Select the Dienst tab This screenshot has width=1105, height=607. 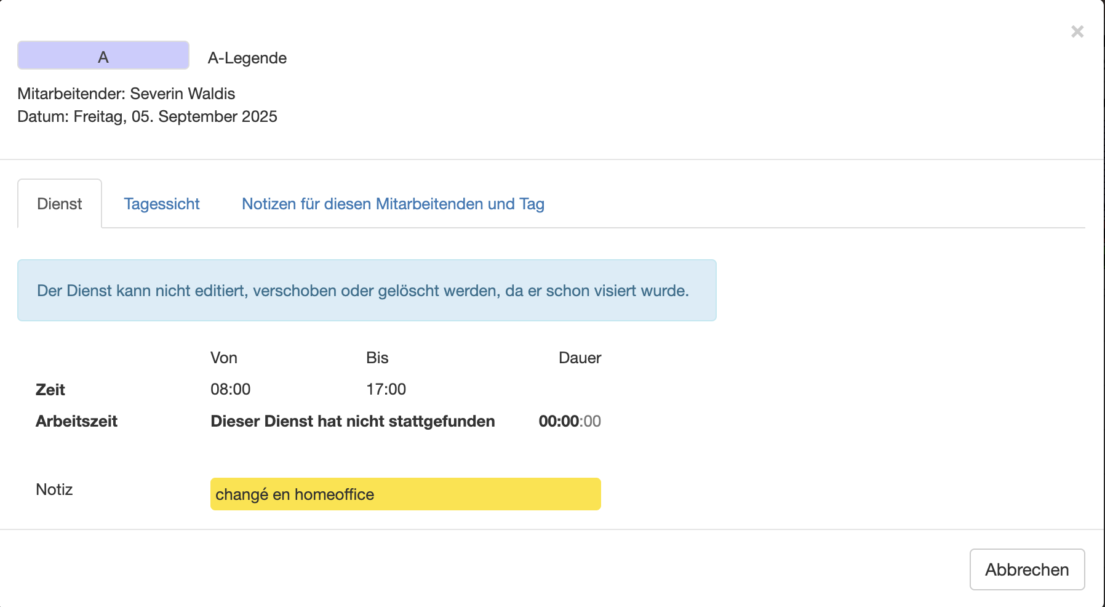60,204
